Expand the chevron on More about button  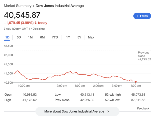pyautogui.click(x=108, y=111)
